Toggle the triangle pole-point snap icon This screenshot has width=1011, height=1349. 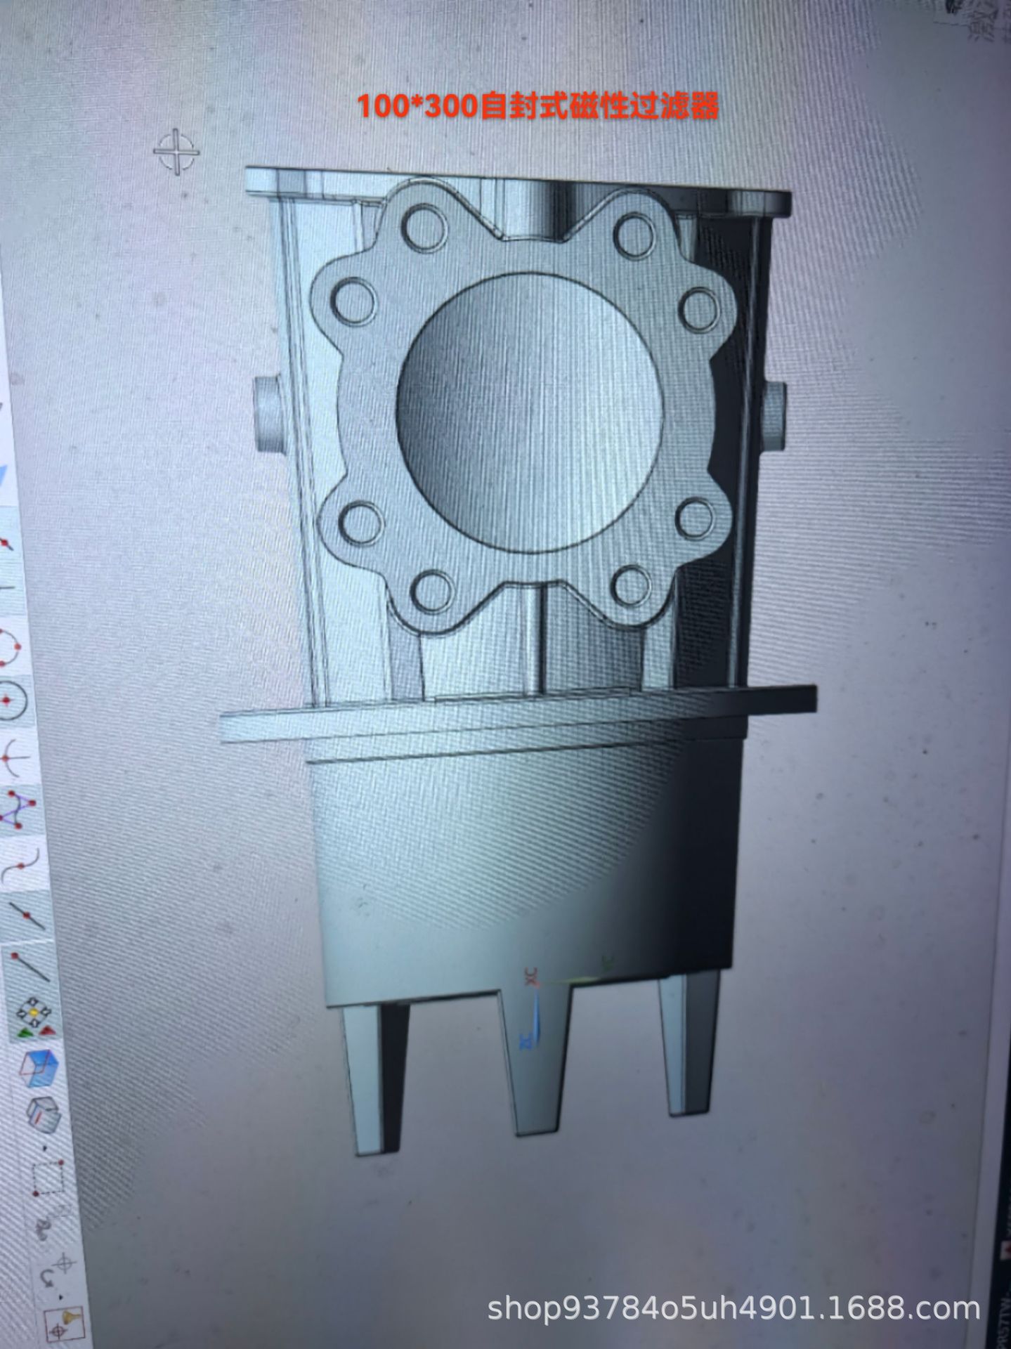tap(19, 809)
